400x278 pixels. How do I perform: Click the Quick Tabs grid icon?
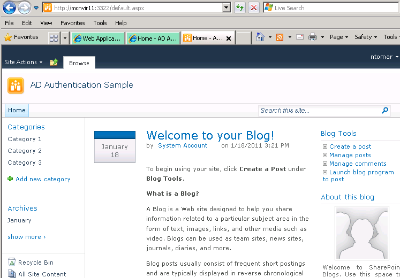54,38
